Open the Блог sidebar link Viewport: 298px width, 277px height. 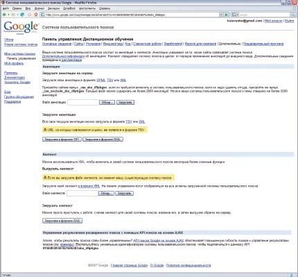click(8, 92)
